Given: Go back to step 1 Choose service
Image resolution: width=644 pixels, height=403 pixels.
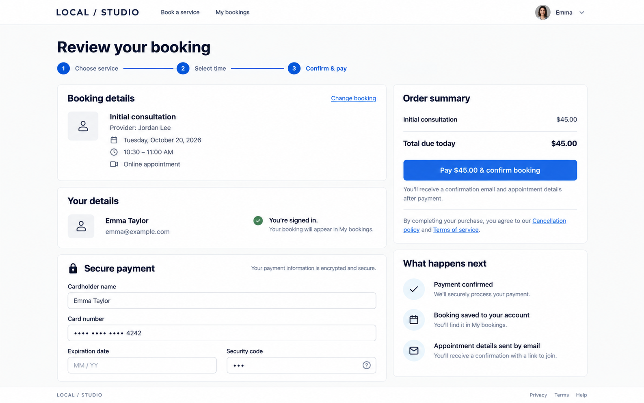Looking at the screenshot, I should click(x=88, y=68).
